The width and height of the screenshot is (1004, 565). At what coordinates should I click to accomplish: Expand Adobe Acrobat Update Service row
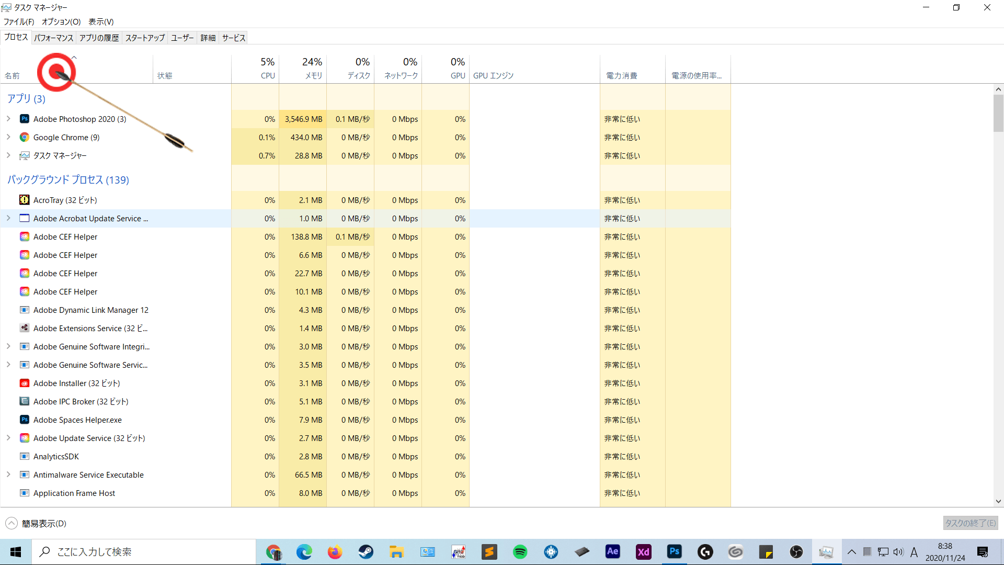[x=8, y=218]
